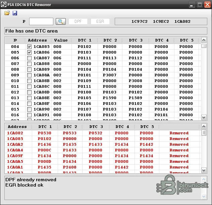
Task: Click the № column header
Action: click(x=15, y=40)
